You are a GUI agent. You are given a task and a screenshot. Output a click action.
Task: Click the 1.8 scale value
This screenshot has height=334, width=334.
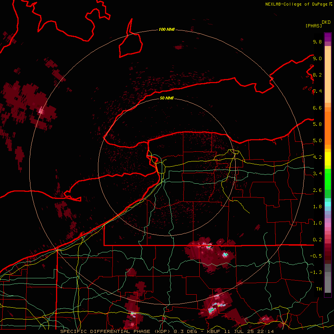click(317, 207)
